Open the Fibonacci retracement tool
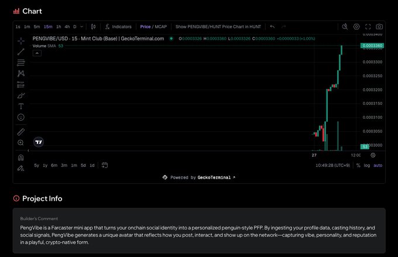The image size is (398, 257). [x=21, y=63]
